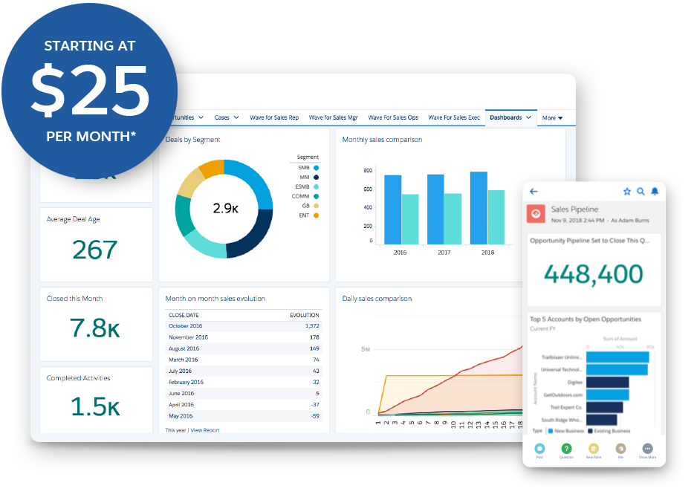Expand the Cases tab dropdown arrow
Image resolution: width=694 pixels, height=500 pixels.
click(236, 117)
